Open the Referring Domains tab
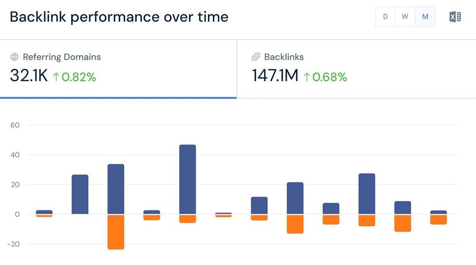Image resolution: width=476 pixels, height=265 pixels. click(x=62, y=57)
